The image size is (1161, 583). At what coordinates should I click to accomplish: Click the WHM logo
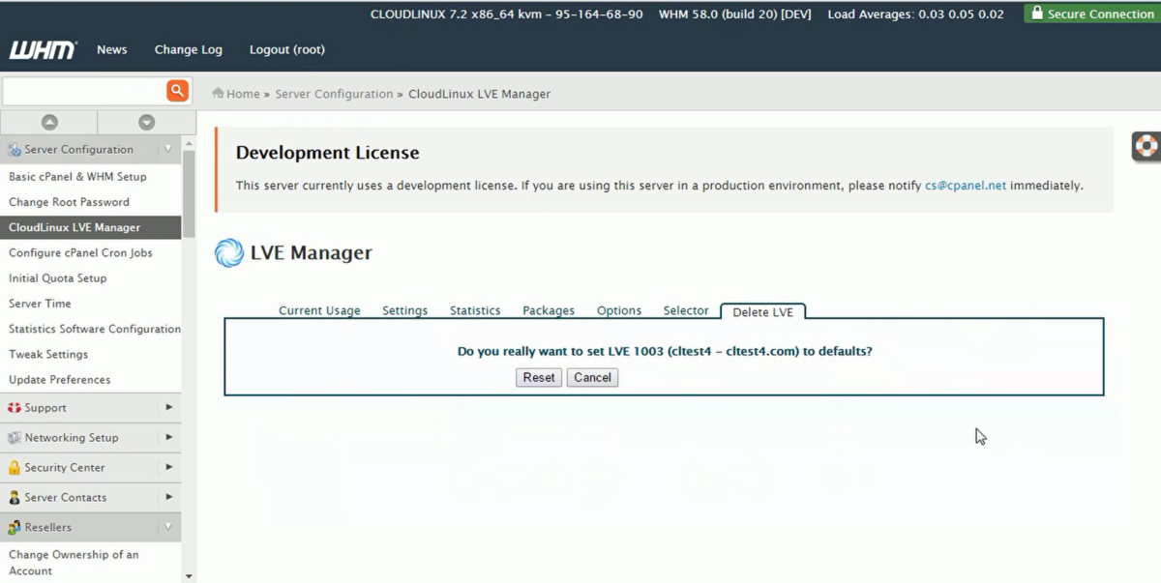point(43,50)
